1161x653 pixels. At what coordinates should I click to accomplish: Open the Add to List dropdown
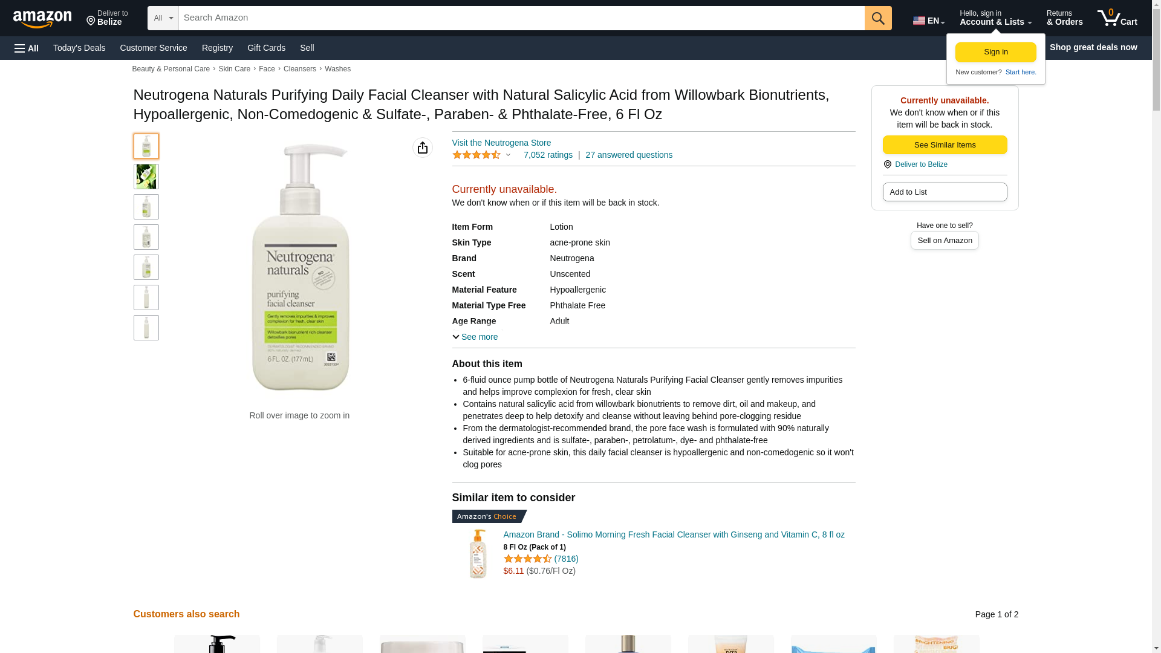[945, 192]
